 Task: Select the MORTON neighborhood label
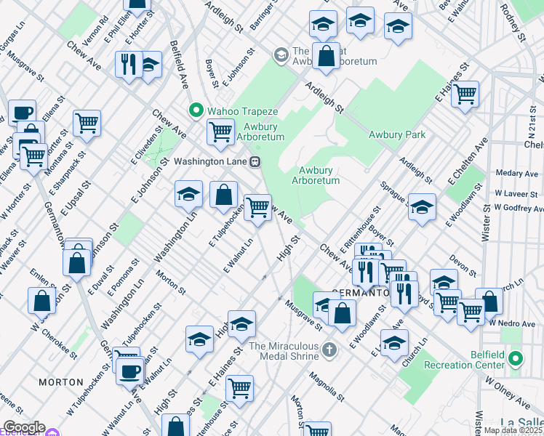click(x=61, y=382)
